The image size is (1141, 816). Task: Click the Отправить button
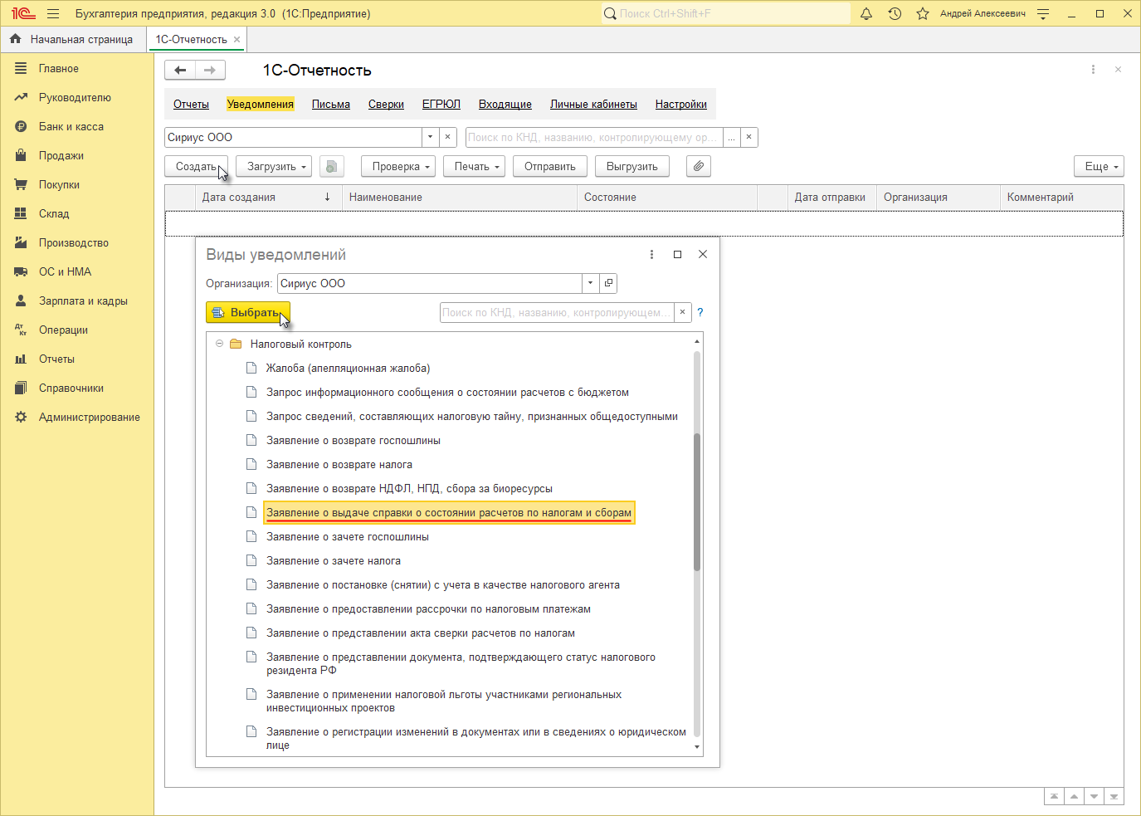(549, 167)
